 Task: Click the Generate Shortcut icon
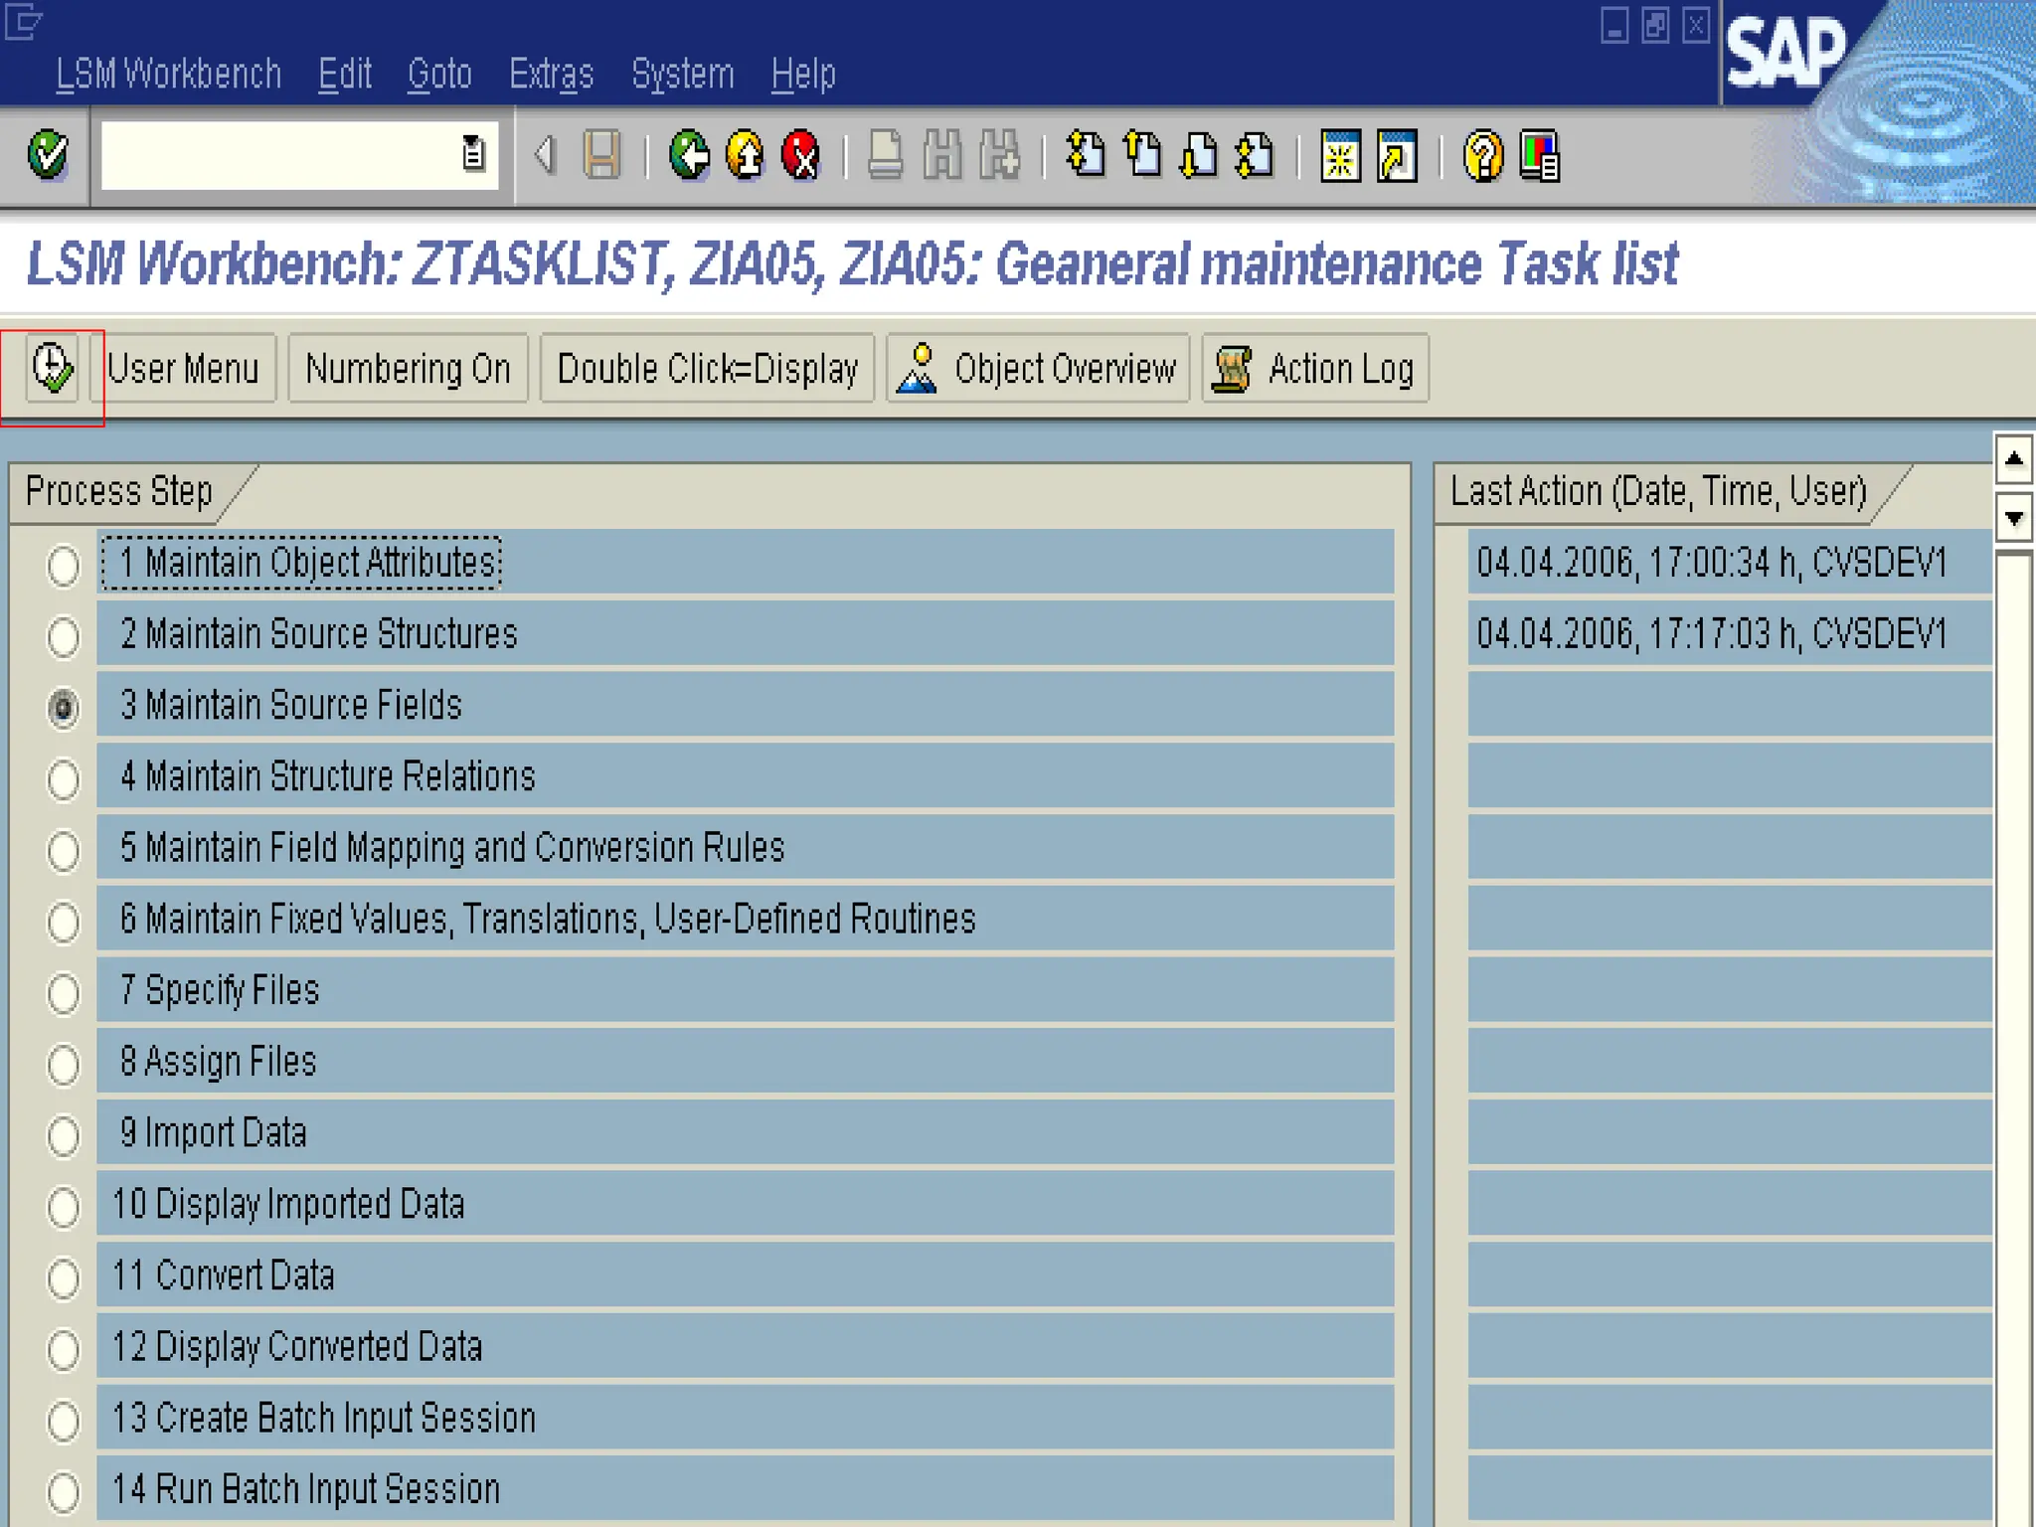coord(1397,156)
